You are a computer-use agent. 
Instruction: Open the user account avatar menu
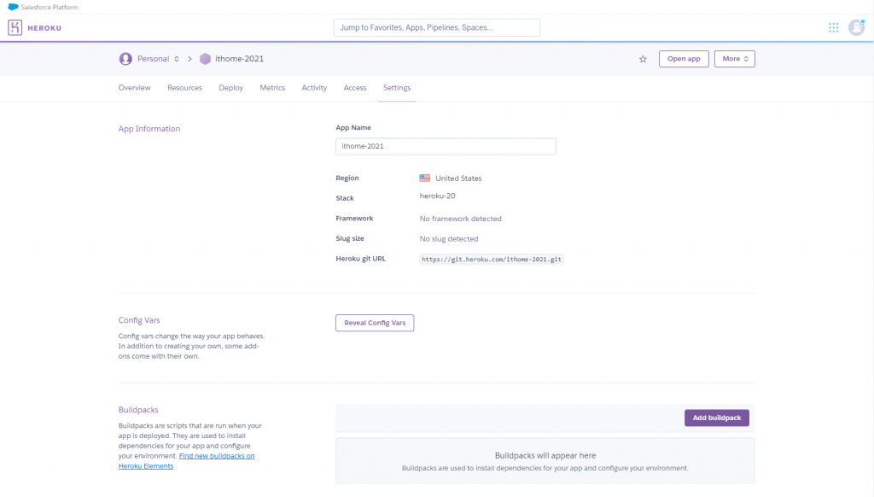coord(856,27)
